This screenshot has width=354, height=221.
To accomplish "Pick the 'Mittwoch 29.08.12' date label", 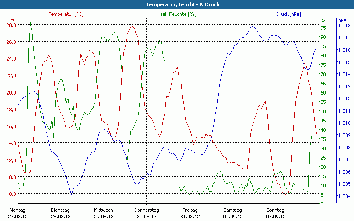I will (x=104, y=213).
